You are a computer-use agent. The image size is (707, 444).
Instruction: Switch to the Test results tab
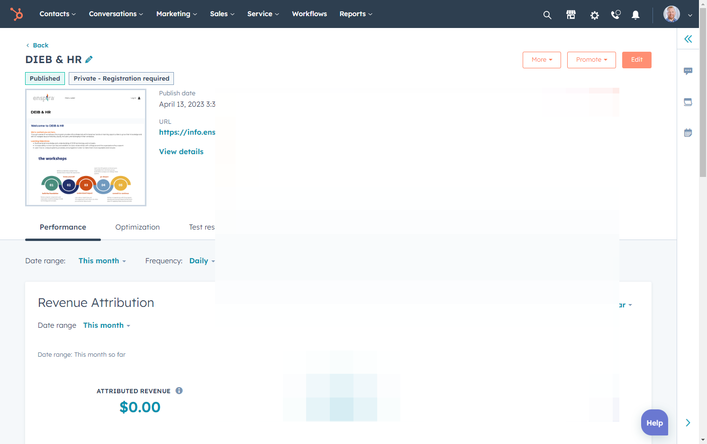point(202,227)
